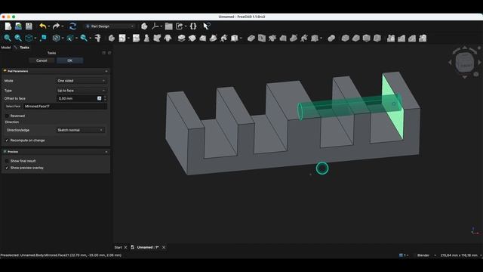483x272 pixels.
Task: Click the Pad tool icon
Action: tap(181, 38)
